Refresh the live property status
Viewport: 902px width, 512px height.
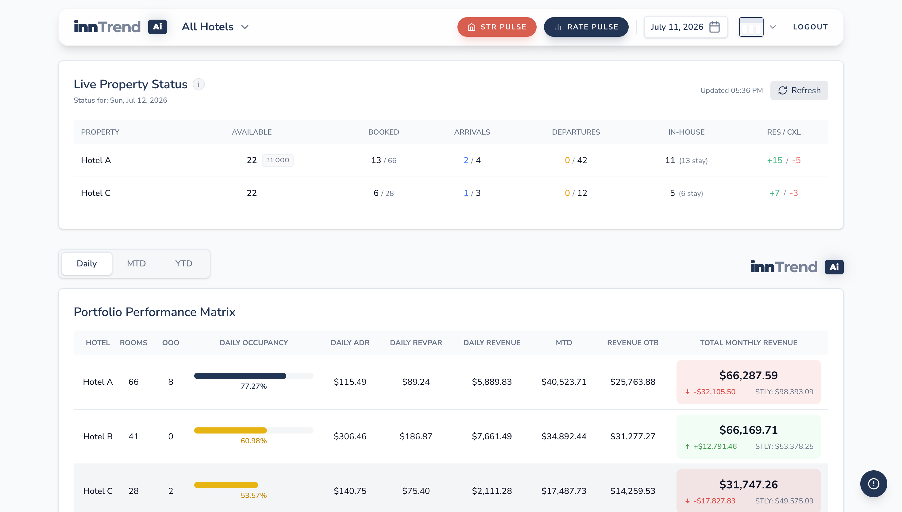[799, 90]
